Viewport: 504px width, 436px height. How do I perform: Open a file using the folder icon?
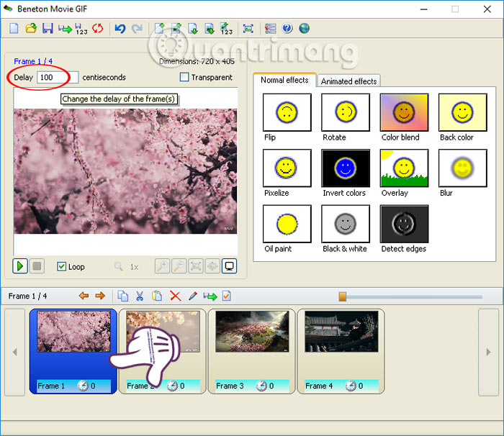(x=31, y=29)
